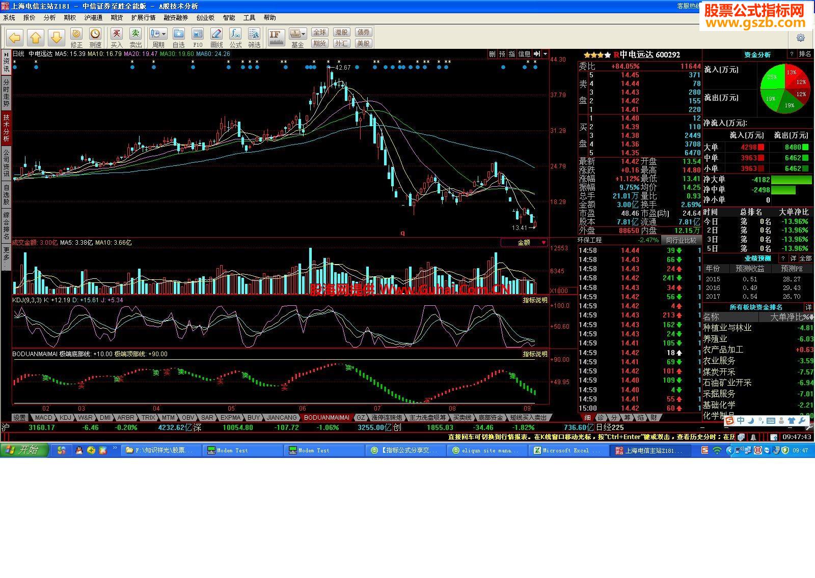Image resolution: width=815 pixels, height=578 pixels.
Task: Open the 金额 volume dropdown
Action: tap(525, 243)
